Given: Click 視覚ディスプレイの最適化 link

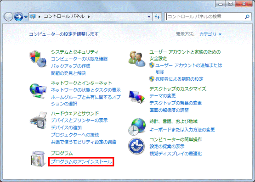Looking at the screenshot, I should tap(176, 154).
